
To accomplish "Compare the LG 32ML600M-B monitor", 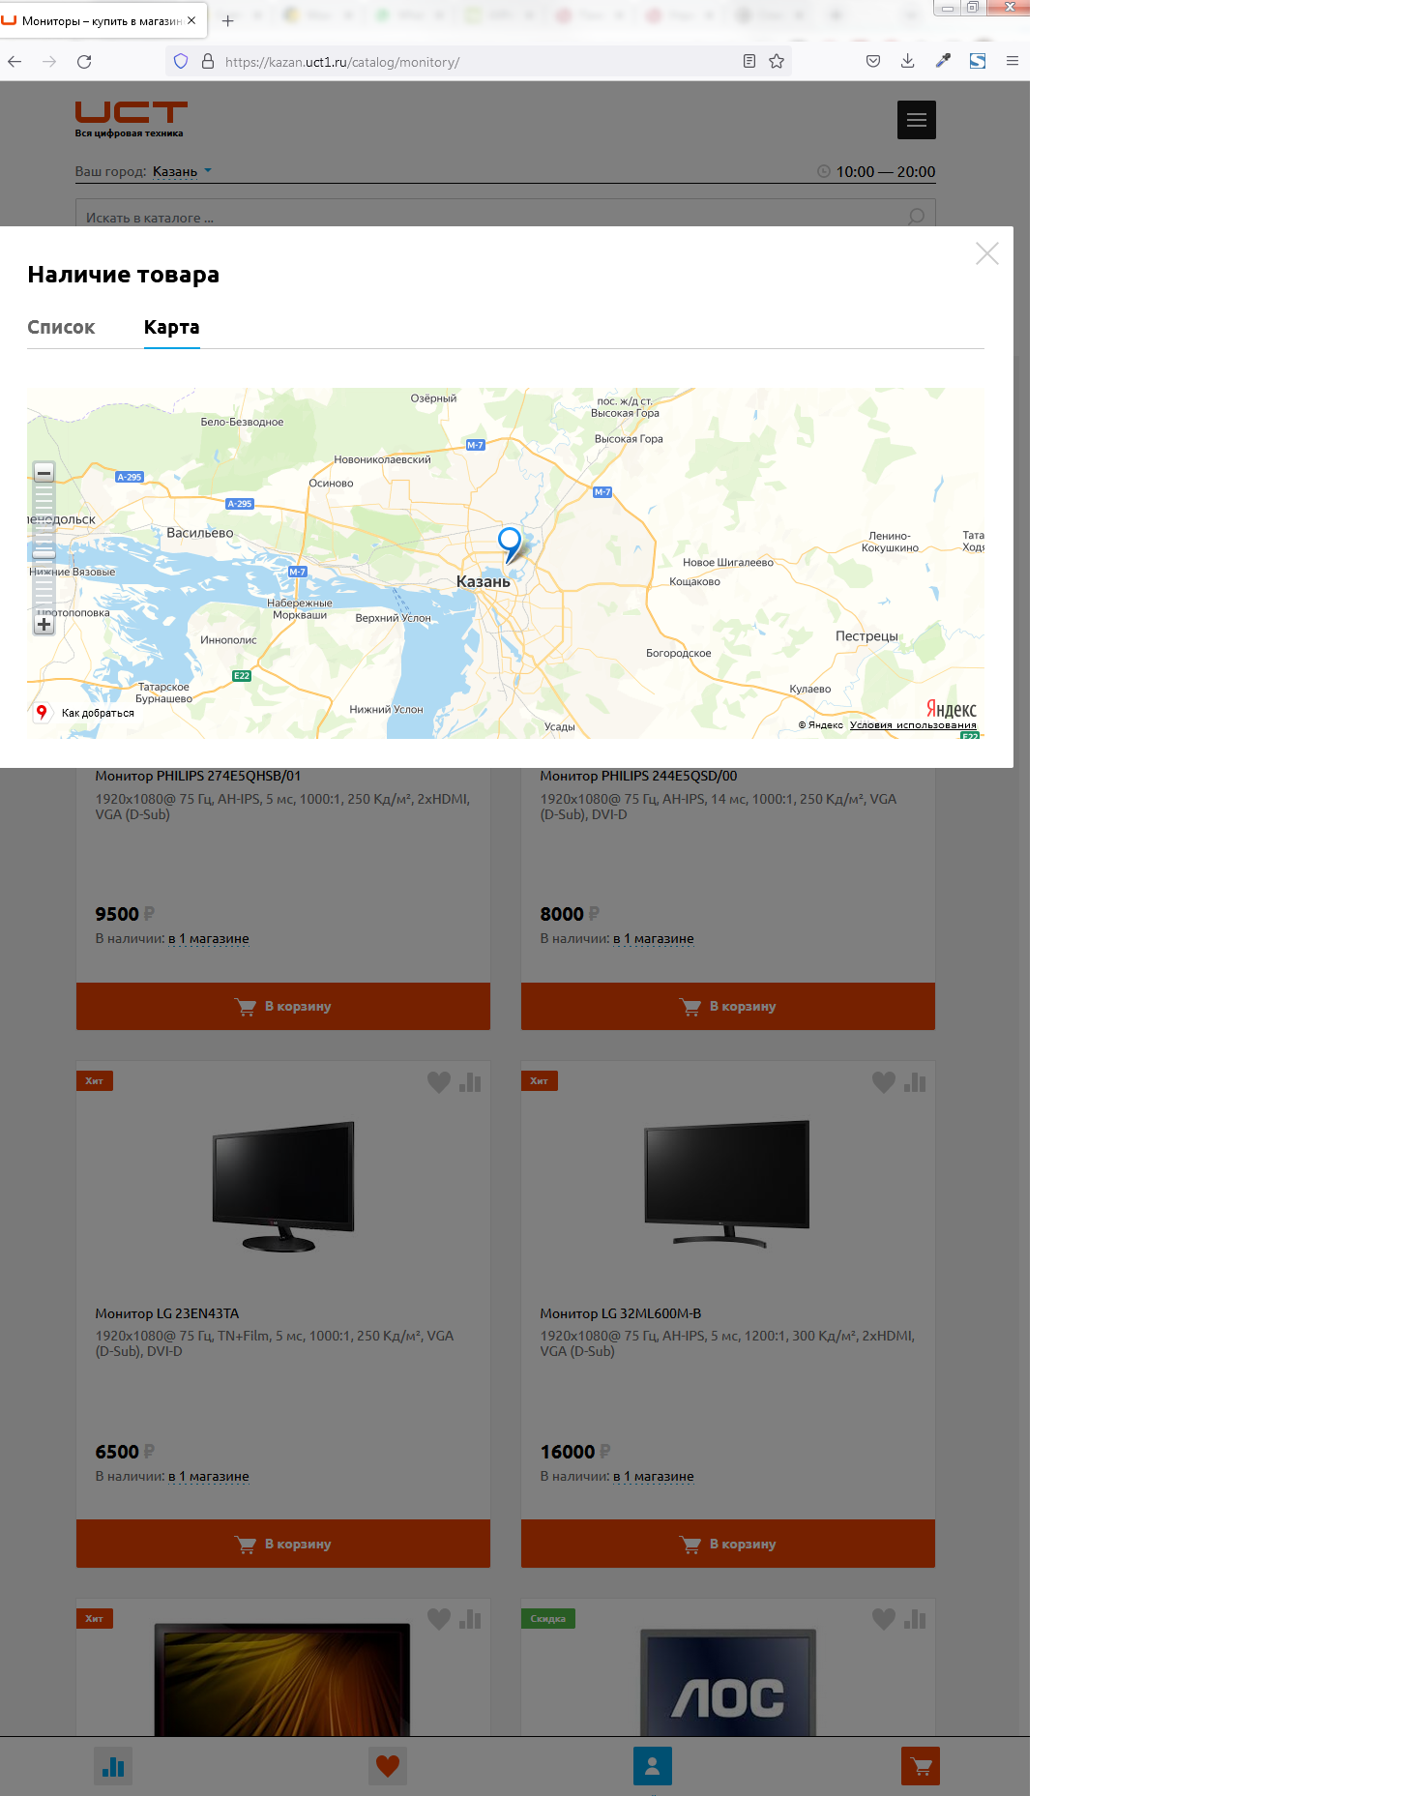I will (x=915, y=1082).
